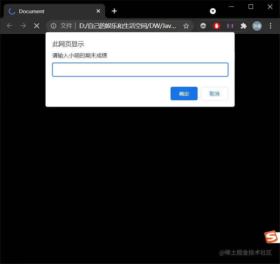The width and height of the screenshot is (280, 264).
Task: Open the purple broadcast extension icon
Action: [x=230, y=26]
